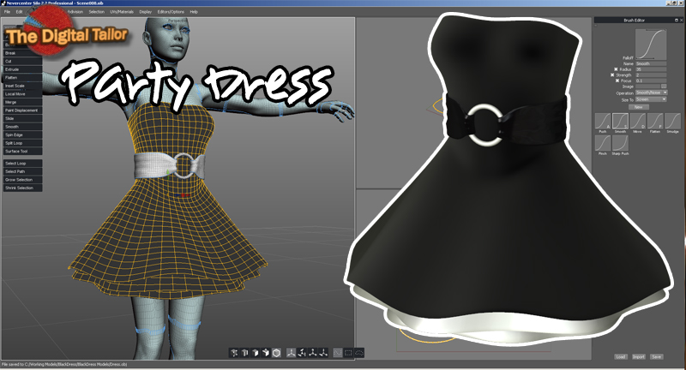Click the Falloff curve graph
Viewport: 686px width, 370px height.
(651, 45)
